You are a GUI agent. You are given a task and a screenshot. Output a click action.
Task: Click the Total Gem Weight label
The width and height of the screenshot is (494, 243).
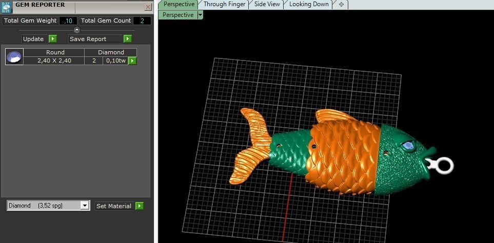tap(30, 21)
